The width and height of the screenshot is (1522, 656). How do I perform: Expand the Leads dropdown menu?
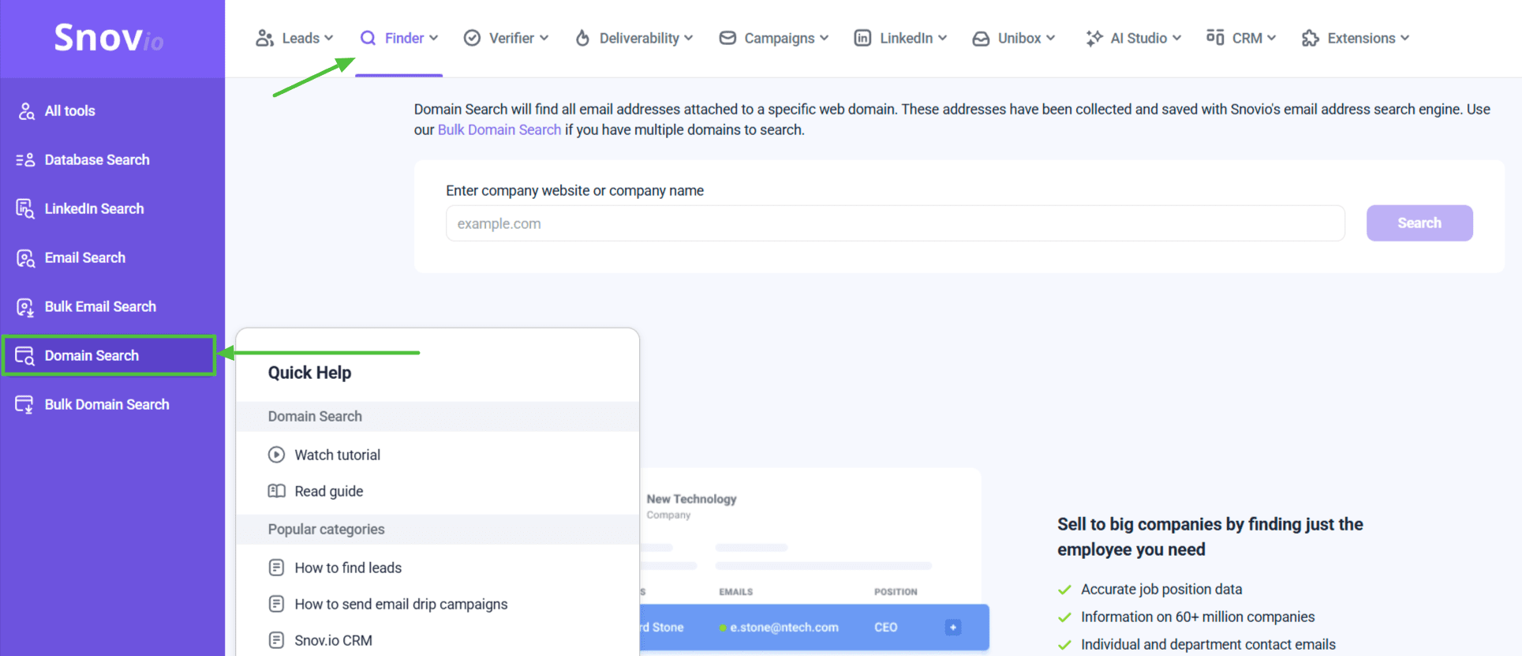click(294, 38)
